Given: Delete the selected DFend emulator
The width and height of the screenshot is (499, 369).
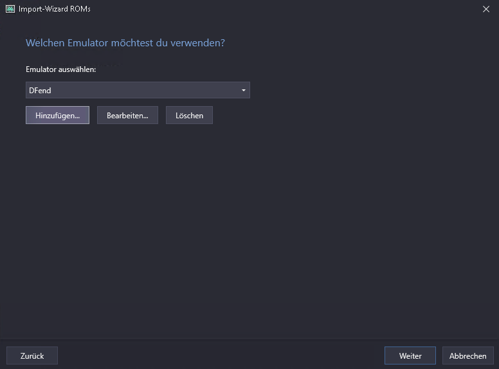Looking at the screenshot, I should pos(189,116).
